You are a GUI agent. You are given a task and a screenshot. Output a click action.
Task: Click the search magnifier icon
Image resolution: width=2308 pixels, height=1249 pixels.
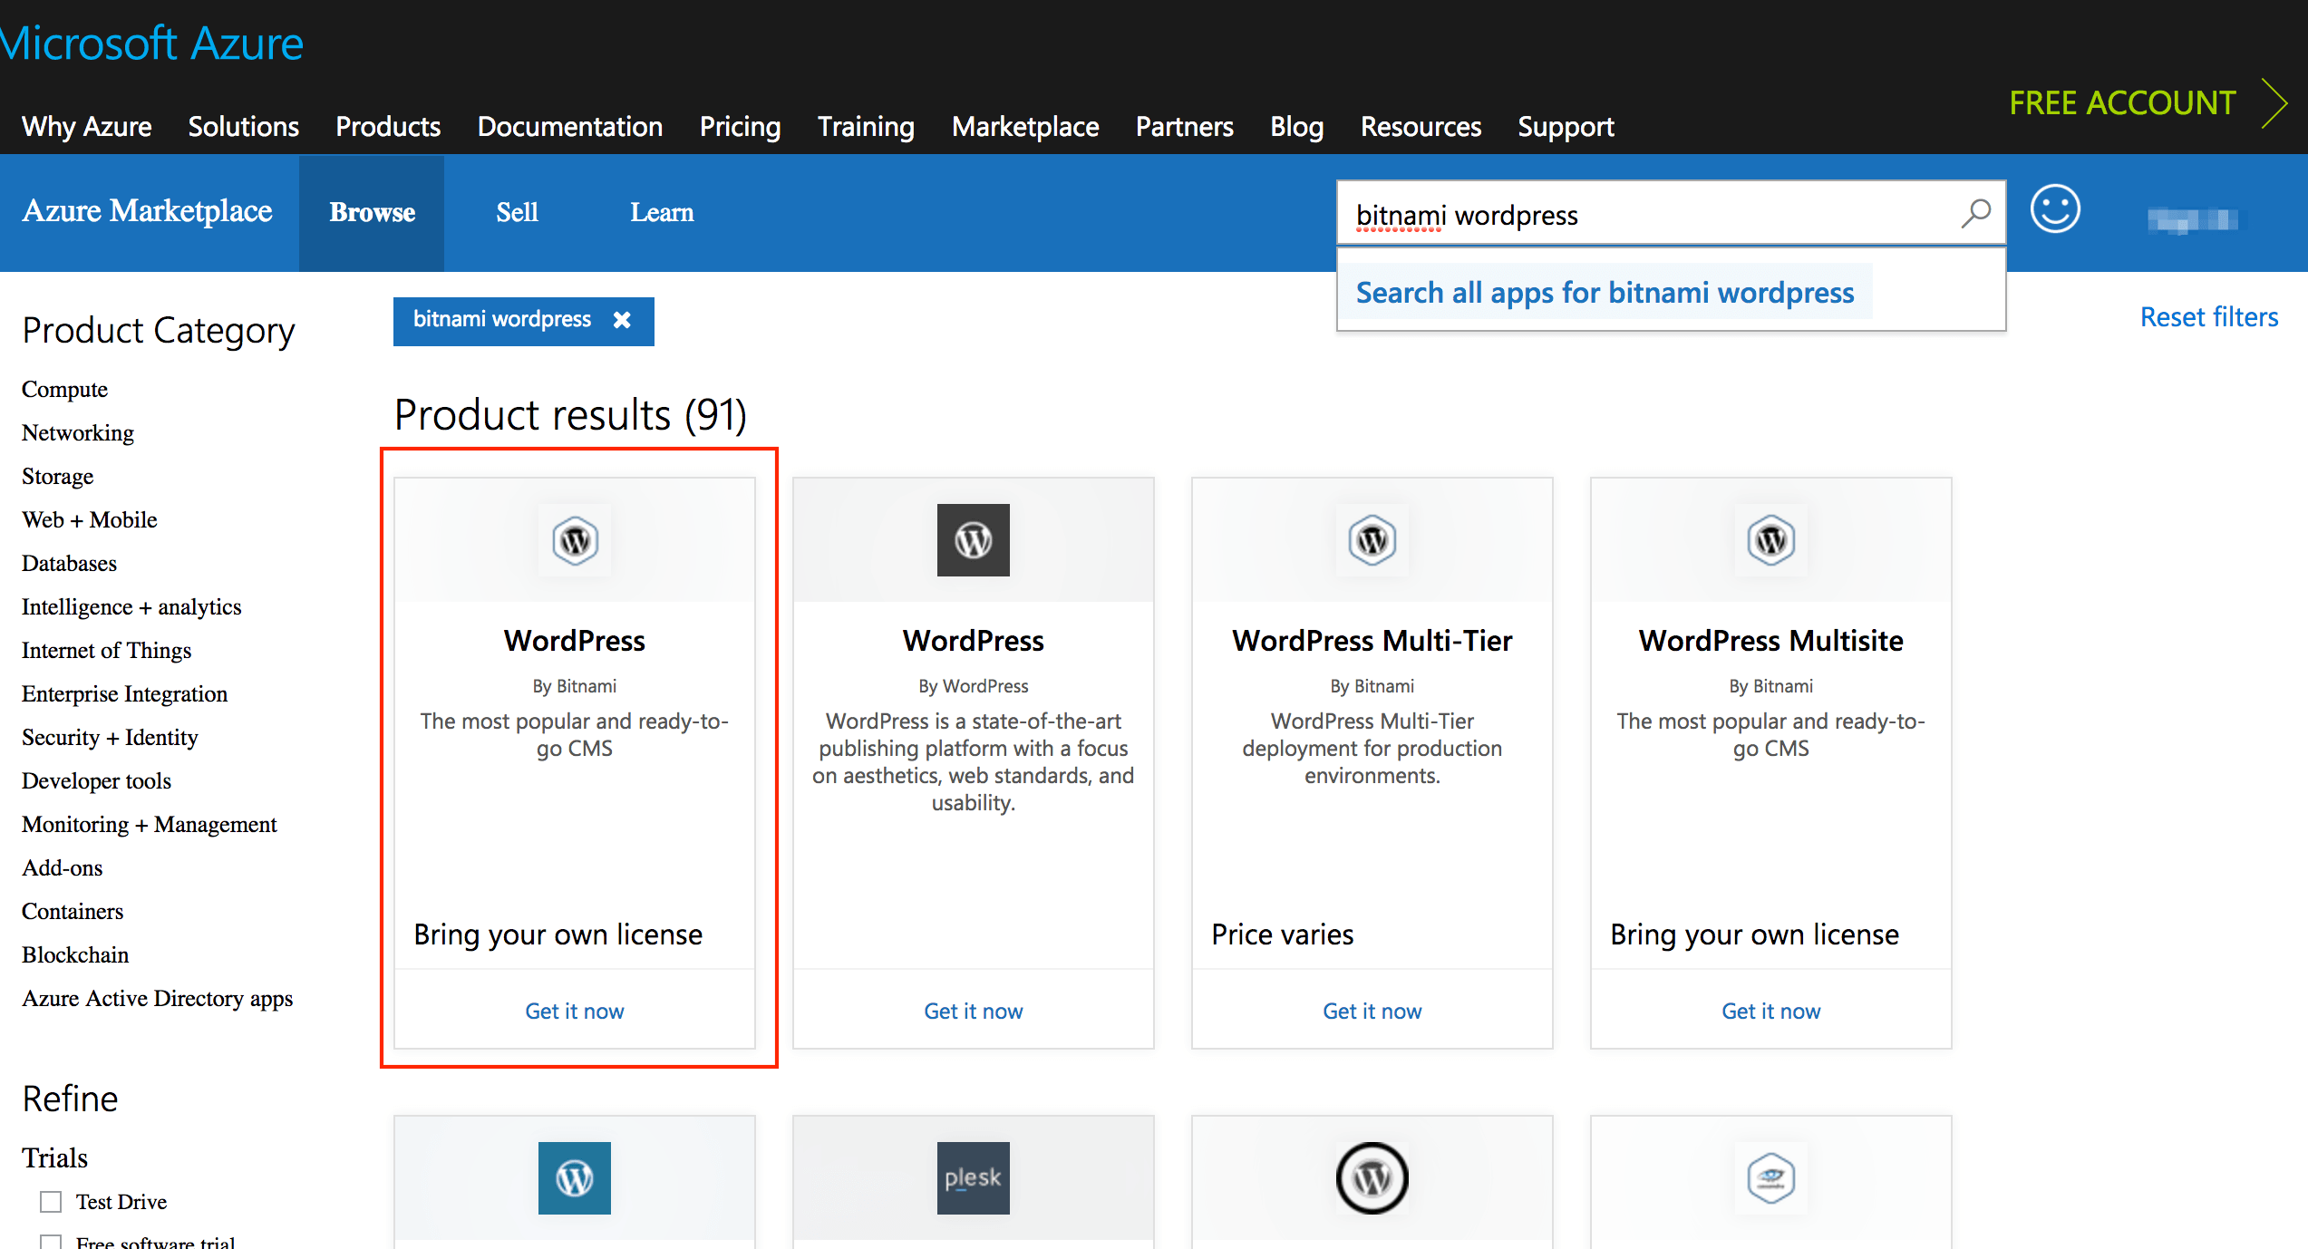tap(1975, 214)
